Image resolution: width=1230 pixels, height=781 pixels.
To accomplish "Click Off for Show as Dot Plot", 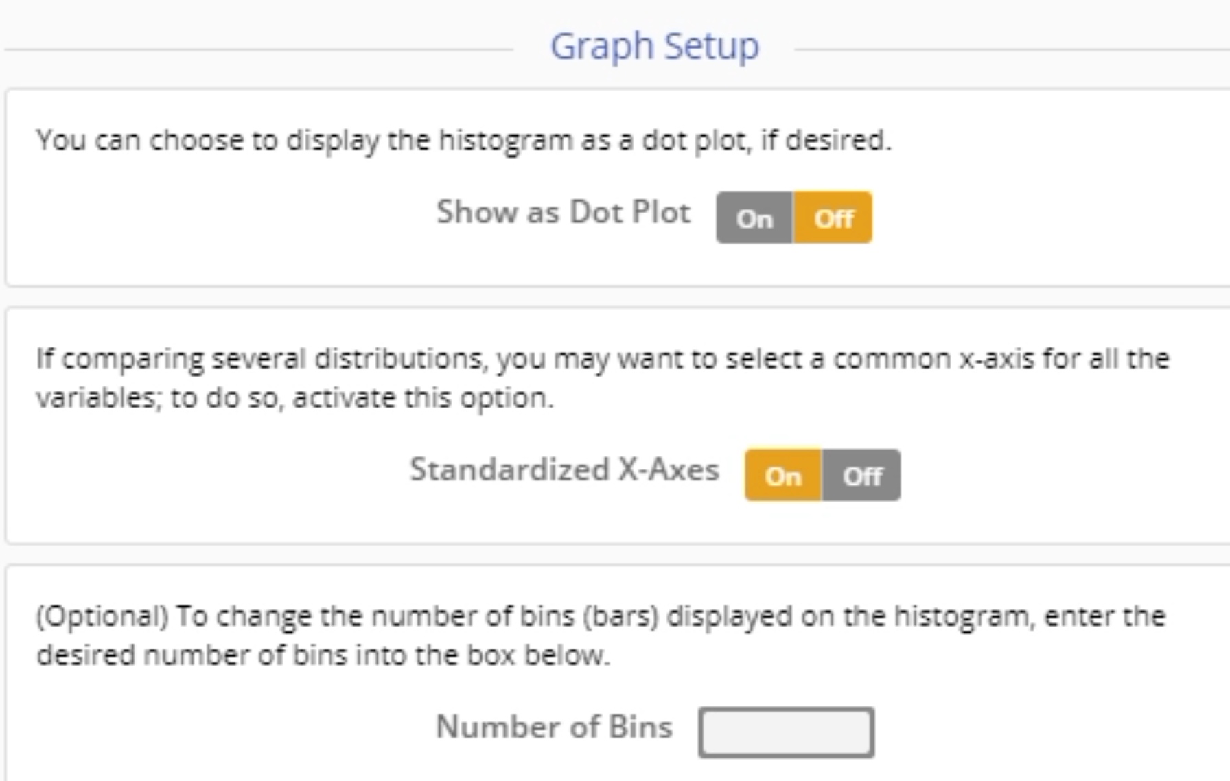I will (x=833, y=218).
